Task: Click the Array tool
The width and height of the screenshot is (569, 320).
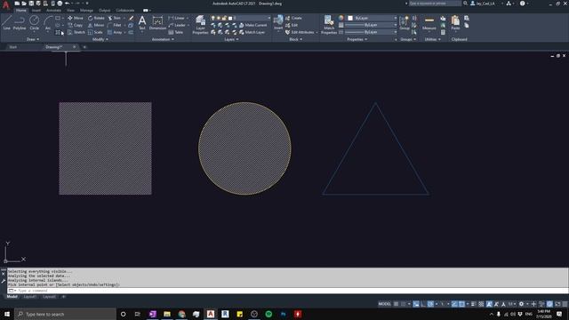Action: click(x=115, y=32)
